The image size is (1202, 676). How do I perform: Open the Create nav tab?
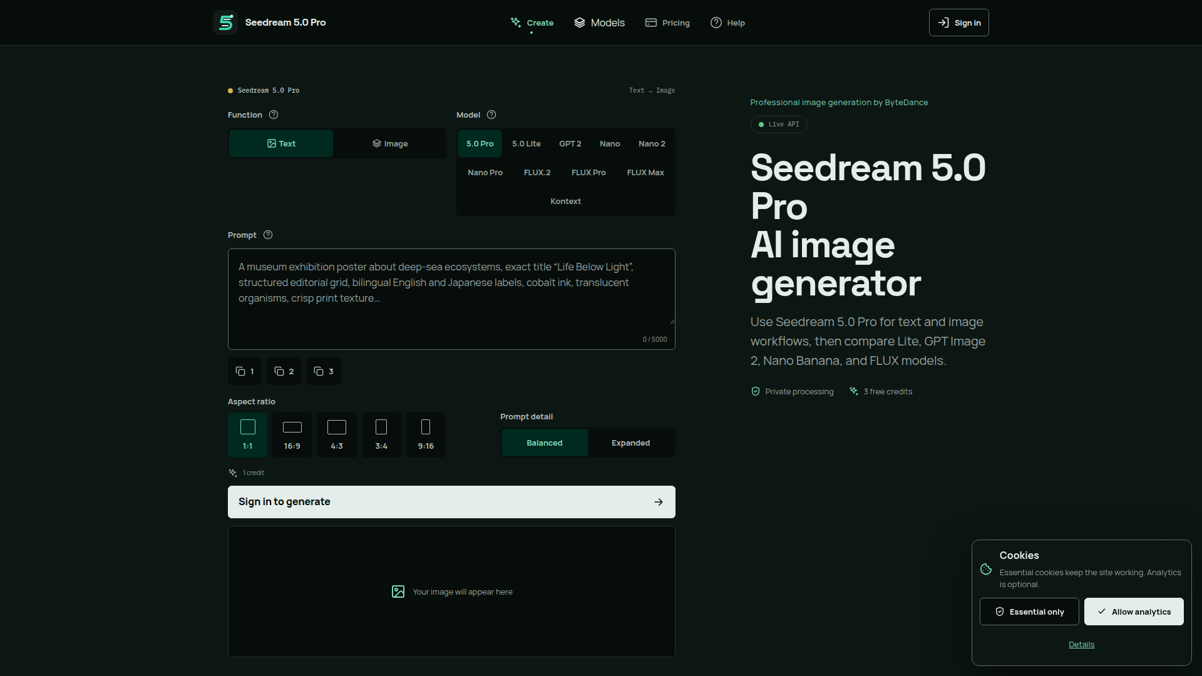coord(532,23)
